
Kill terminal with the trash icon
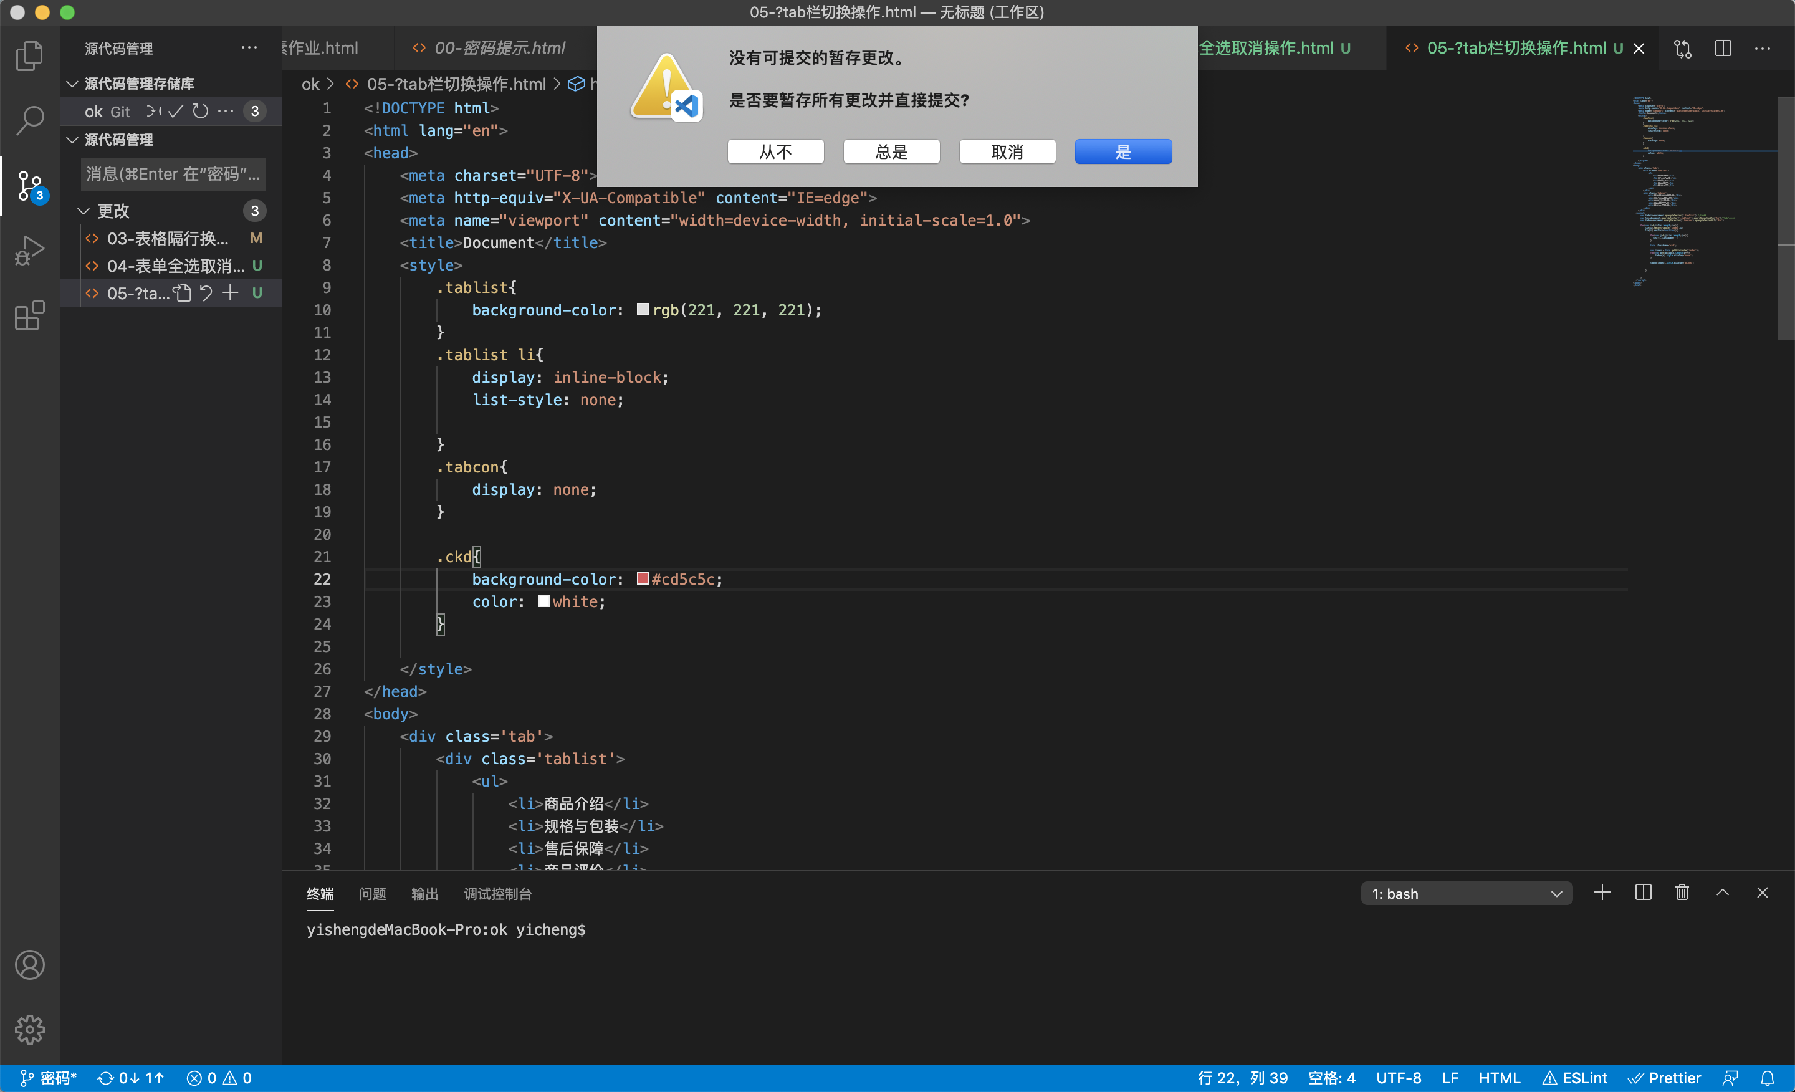click(x=1682, y=893)
